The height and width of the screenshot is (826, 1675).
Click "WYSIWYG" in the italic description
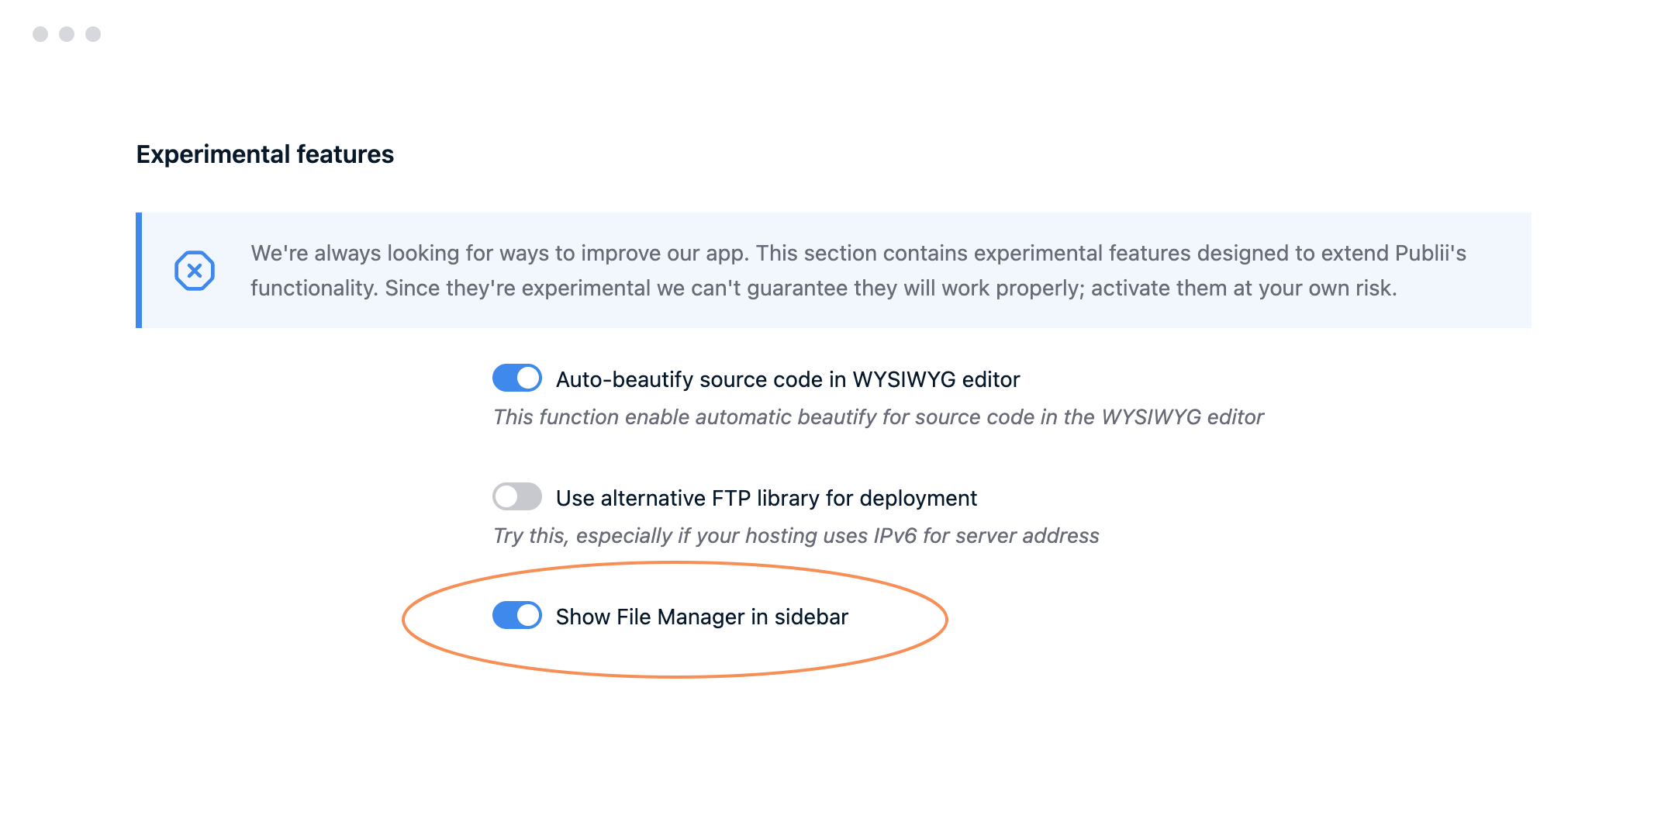(1151, 417)
